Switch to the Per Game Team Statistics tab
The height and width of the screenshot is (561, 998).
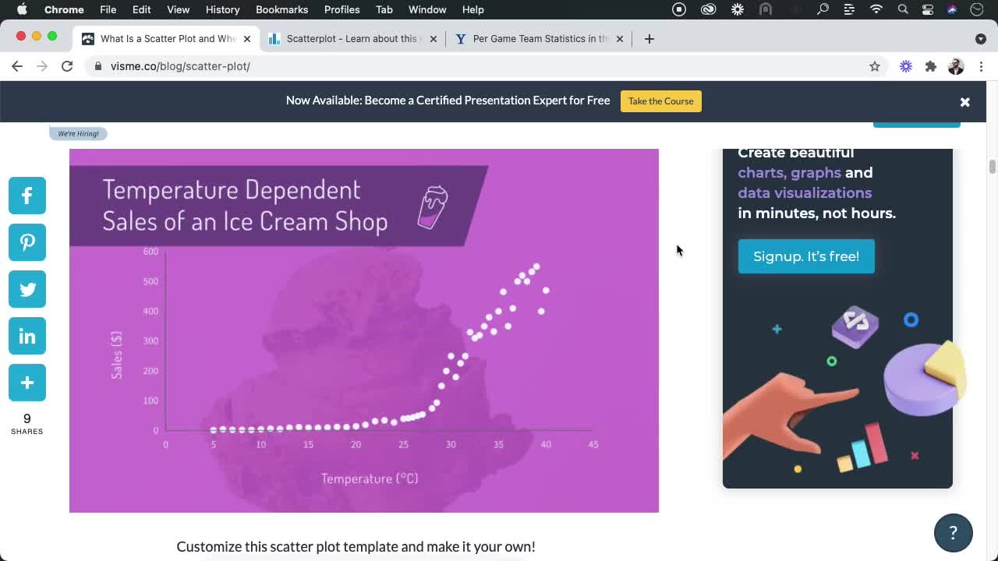pyautogui.click(x=540, y=39)
